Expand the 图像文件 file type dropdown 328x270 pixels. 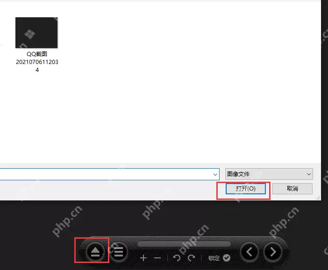(x=269, y=174)
